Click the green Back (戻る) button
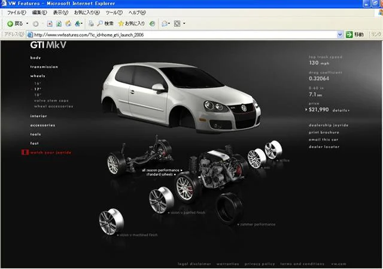 click(15, 24)
